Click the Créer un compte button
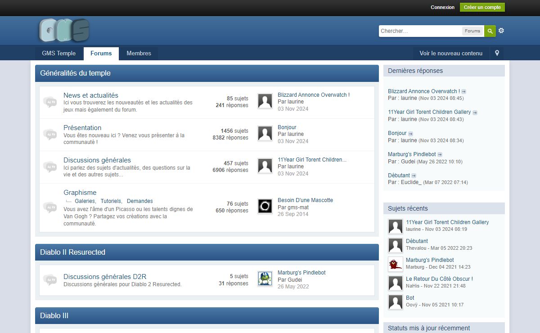This screenshot has height=333, width=540. click(482, 7)
